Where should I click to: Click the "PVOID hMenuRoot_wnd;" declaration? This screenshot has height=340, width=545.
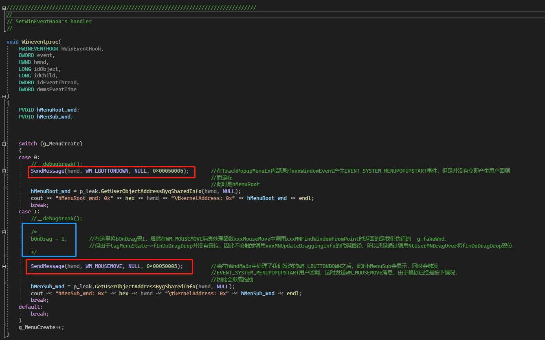pyautogui.click(x=49, y=110)
